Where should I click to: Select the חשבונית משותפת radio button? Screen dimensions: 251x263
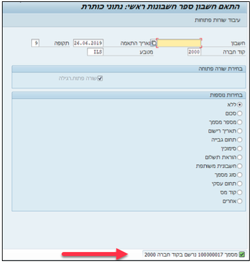coord(239,166)
